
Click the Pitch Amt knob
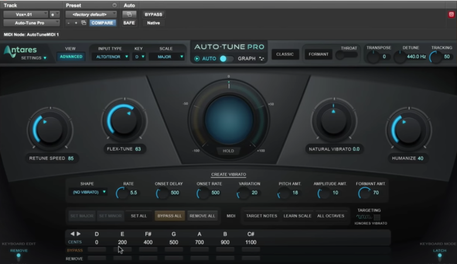pyautogui.click(x=284, y=193)
